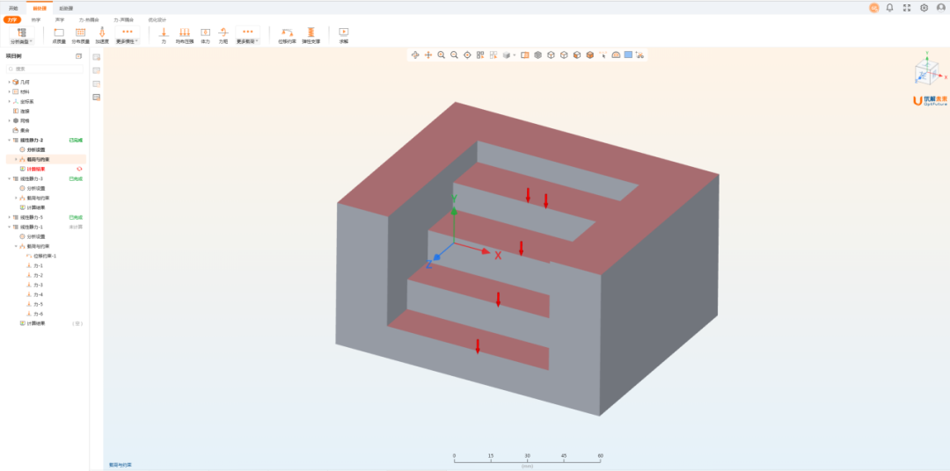Zoom in the 3D viewport
The height and width of the screenshot is (471, 950).
tap(441, 55)
